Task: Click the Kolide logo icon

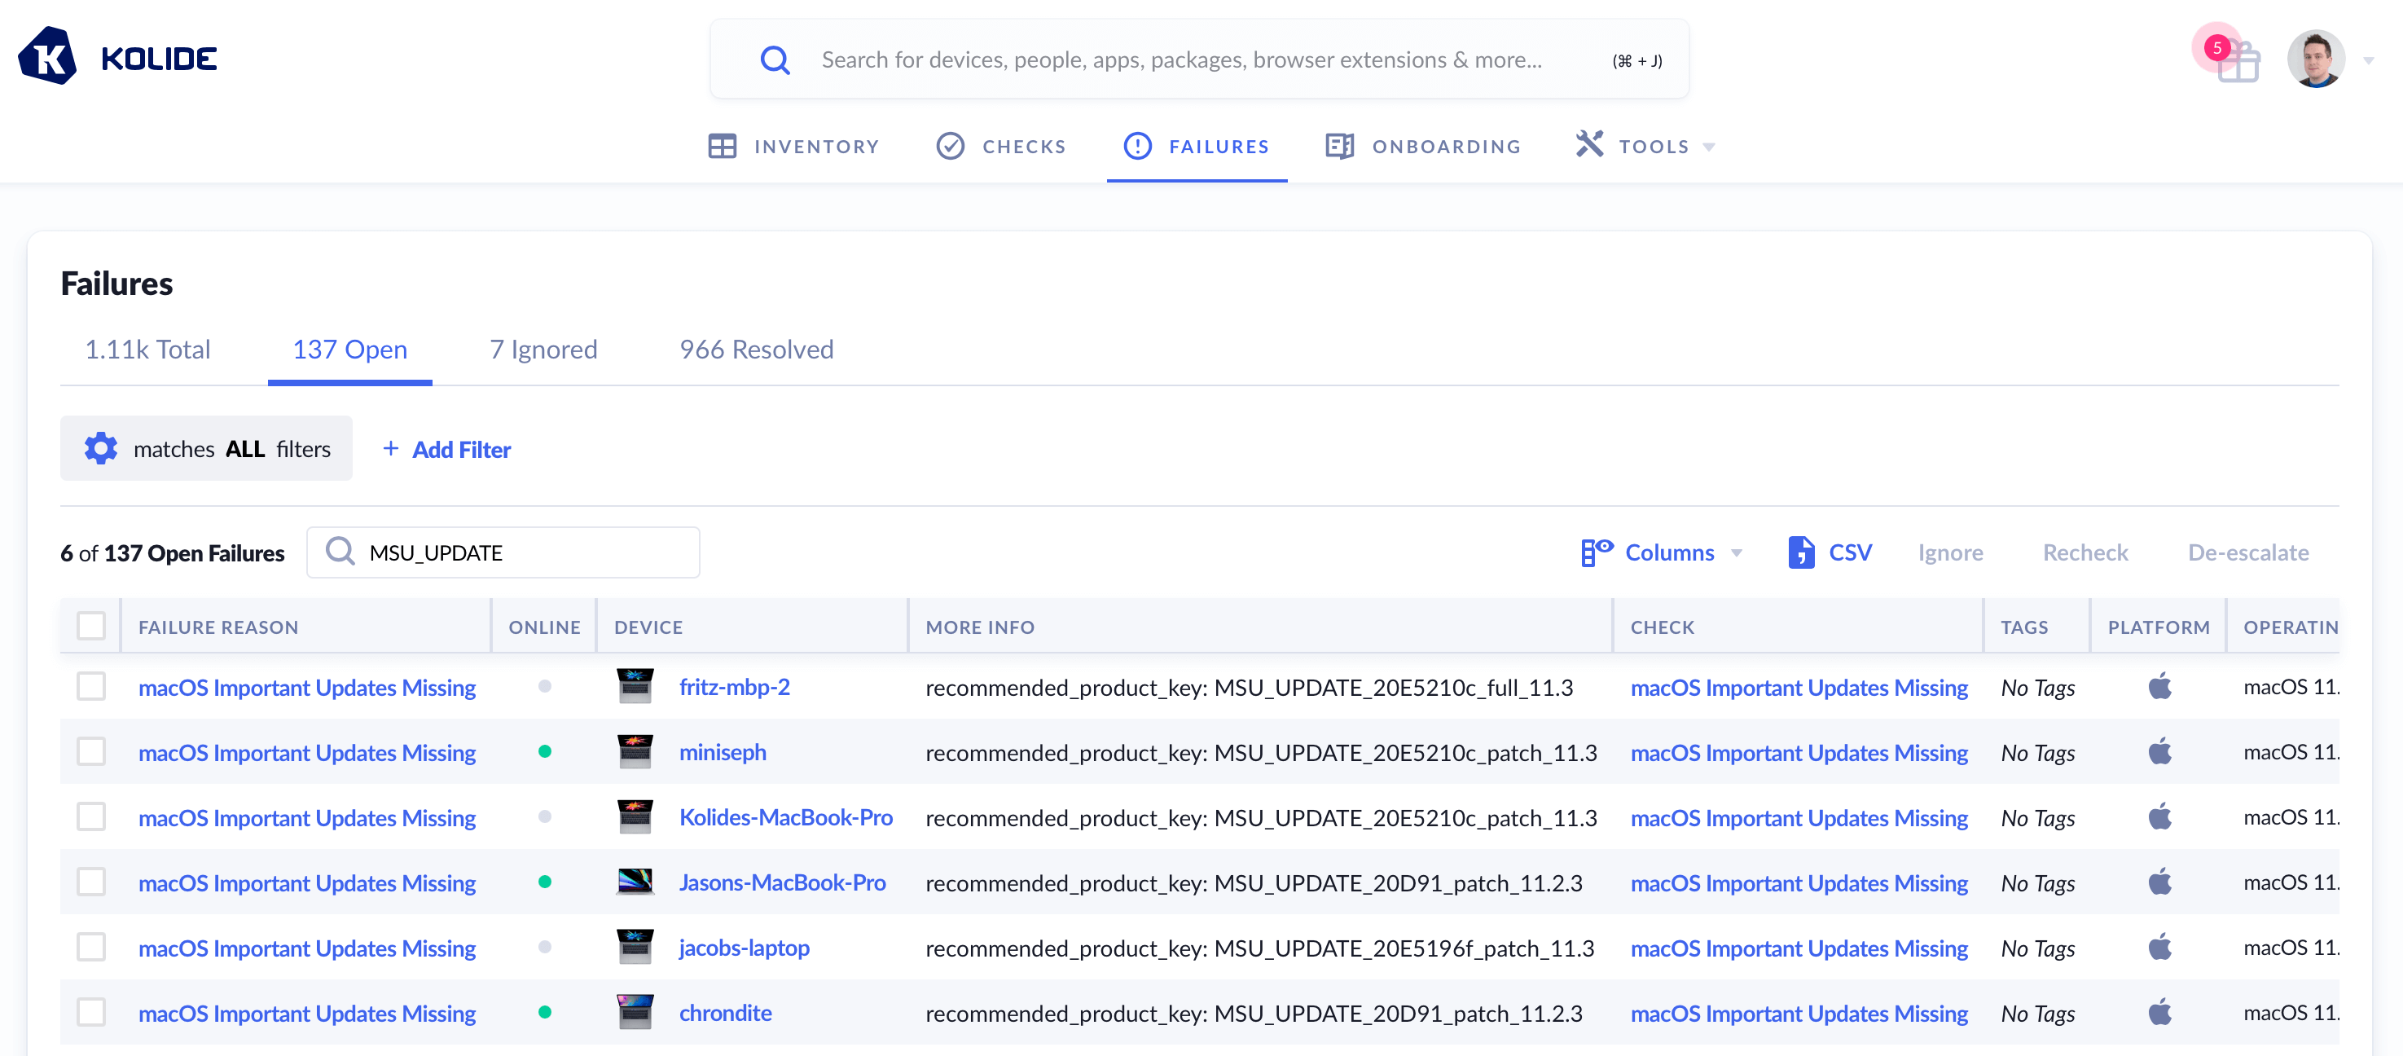Action: 47,58
